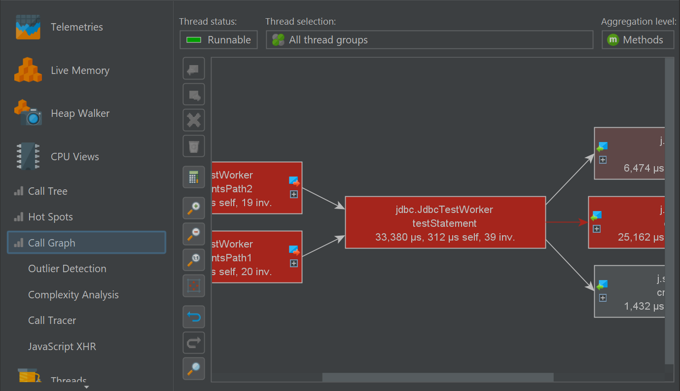Expand the plus on the 6,474 µs node
680x391 pixels.
pos(602,160)
